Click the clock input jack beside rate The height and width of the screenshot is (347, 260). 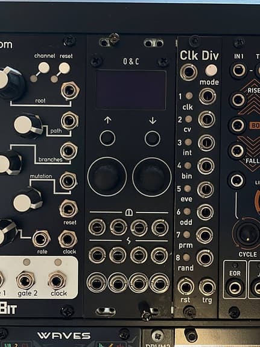point(68,240)
